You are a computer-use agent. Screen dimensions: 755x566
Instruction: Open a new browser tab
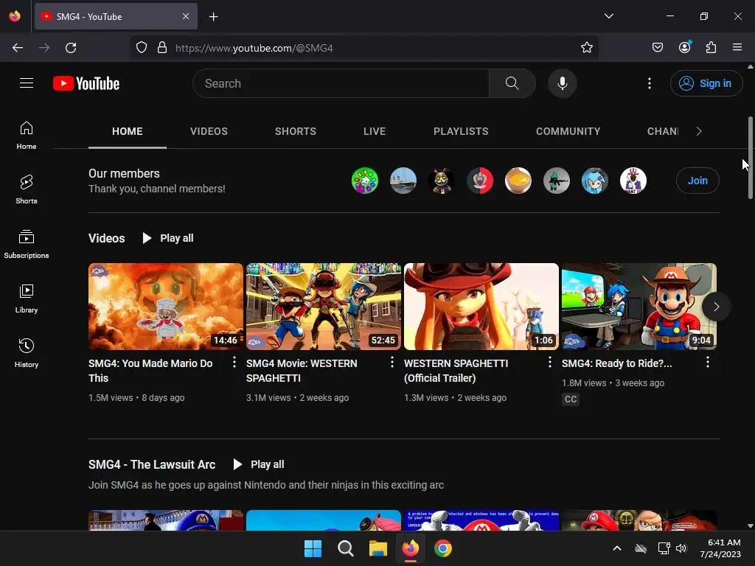[x=213, y=17]
